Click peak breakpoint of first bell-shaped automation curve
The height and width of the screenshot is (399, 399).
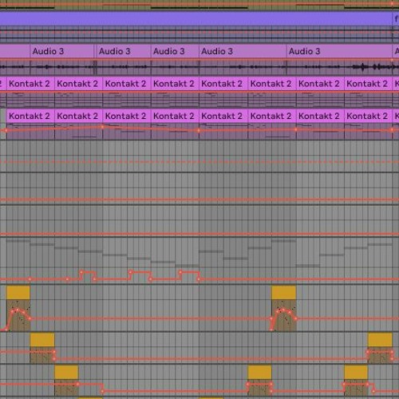point(18,310)
